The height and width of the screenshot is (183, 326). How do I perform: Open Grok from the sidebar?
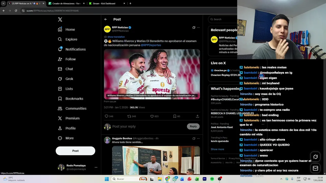pyautogui.click(x=65, y=79)
